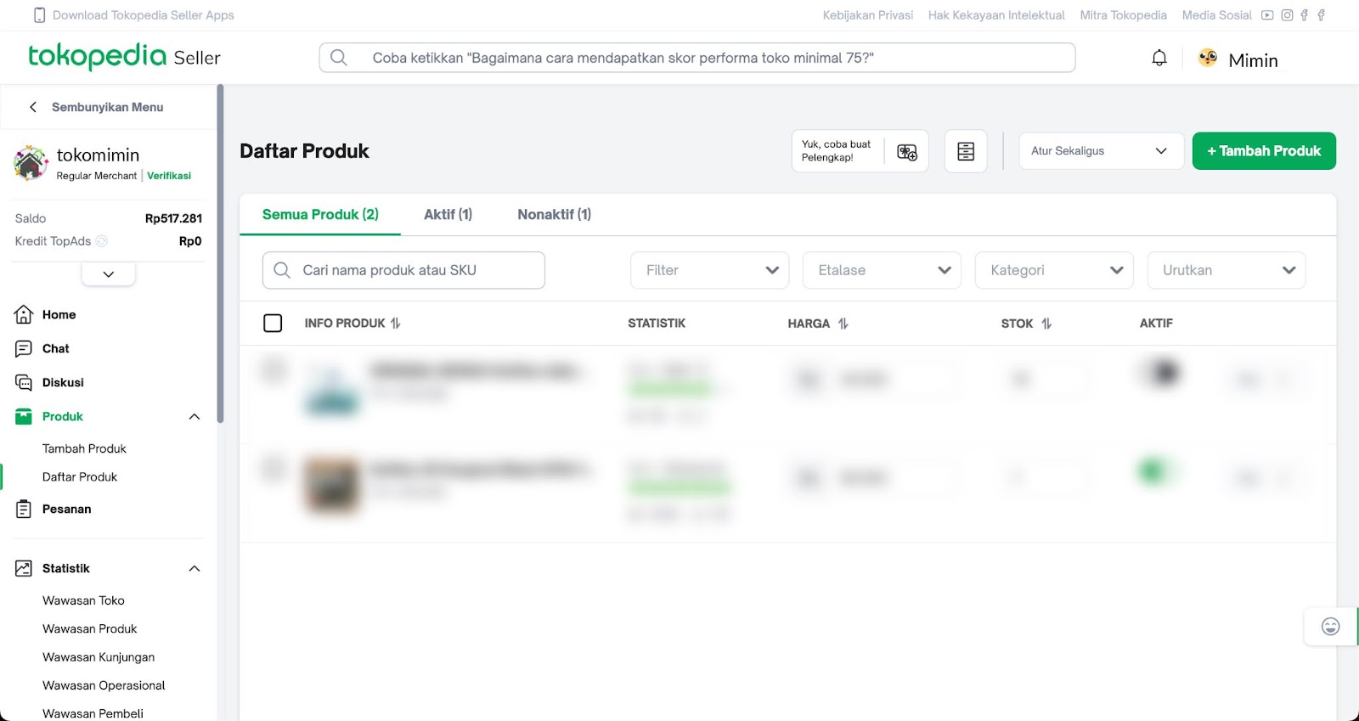Open Wawasan Pembeli in the sidebar
1359x721 pixels.
click(x=93, y=713)
